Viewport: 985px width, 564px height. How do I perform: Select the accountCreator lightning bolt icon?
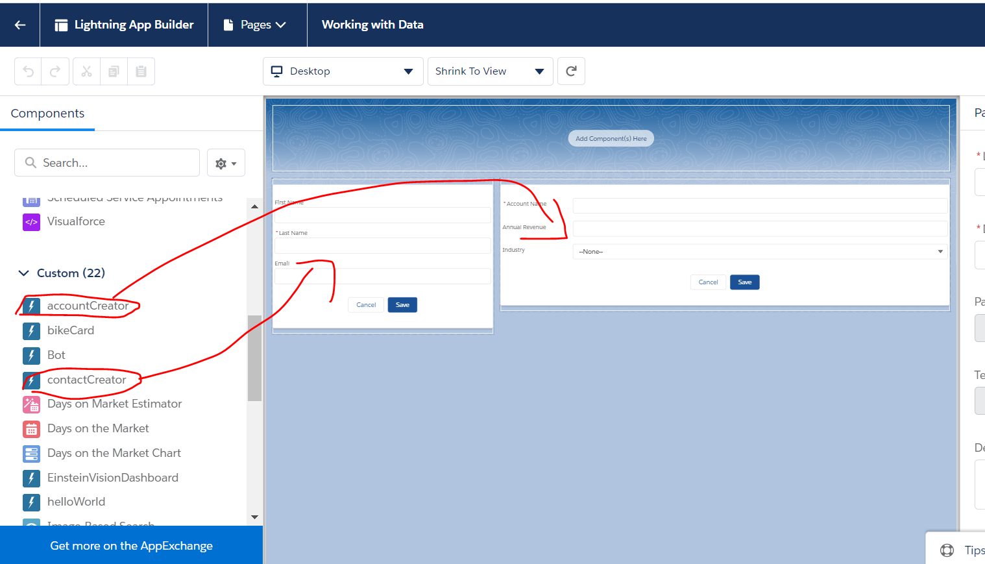tap(31, 305)
